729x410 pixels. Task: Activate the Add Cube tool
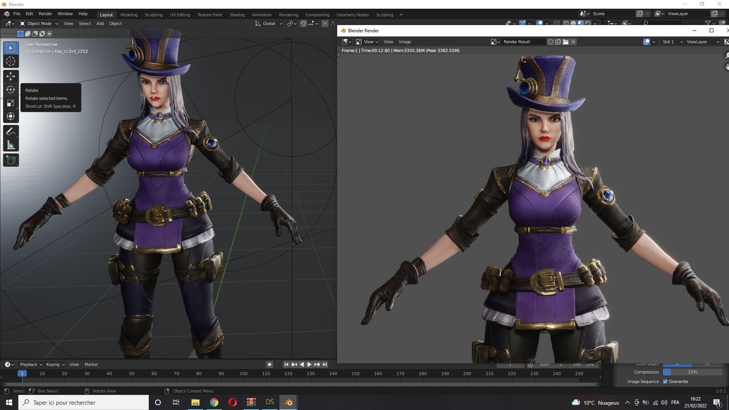tap(11, 160)
